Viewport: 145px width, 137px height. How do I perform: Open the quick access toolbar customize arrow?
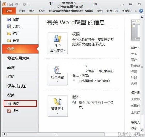[30, 4]
